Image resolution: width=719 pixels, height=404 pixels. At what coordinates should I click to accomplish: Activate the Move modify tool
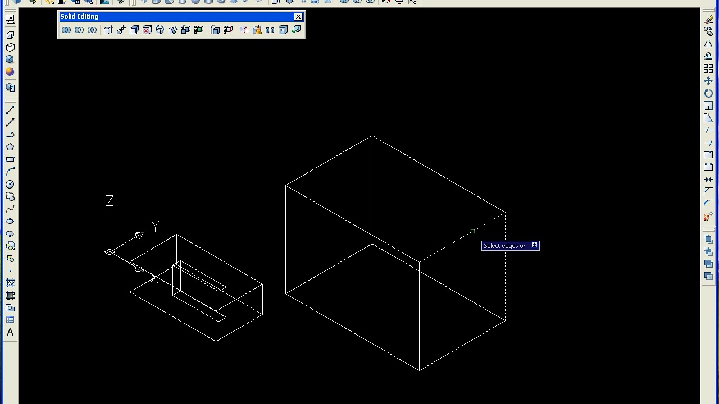pos(708,81)
